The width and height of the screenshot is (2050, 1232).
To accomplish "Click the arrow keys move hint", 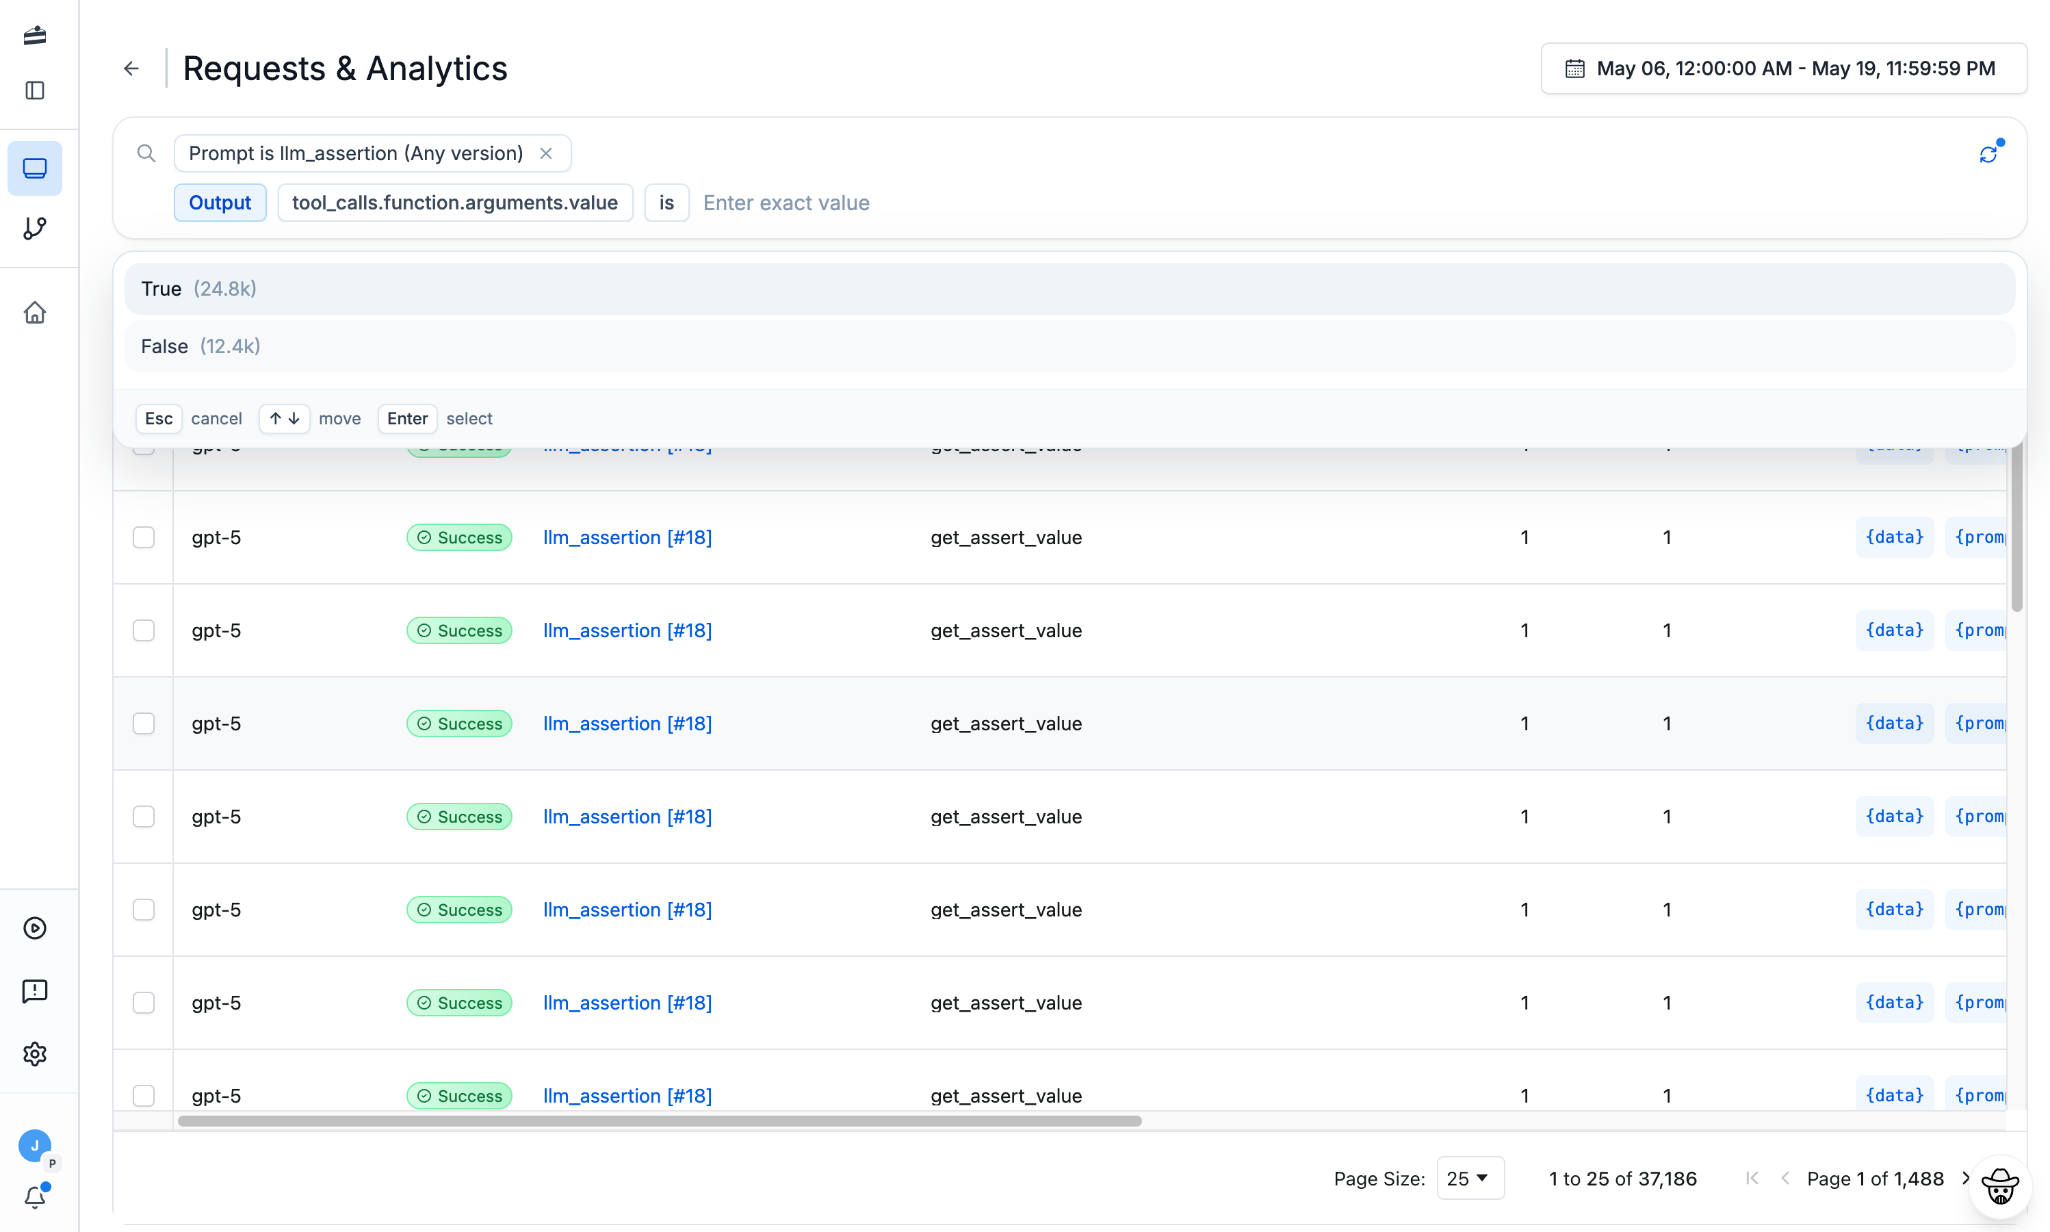I will coord(284,418).
